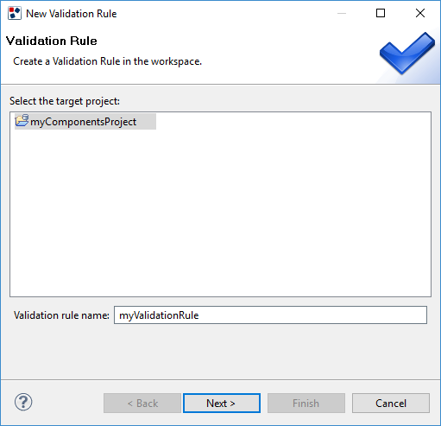
Task: Cancel the new validation rule wizard
Action: pos(391,403)
